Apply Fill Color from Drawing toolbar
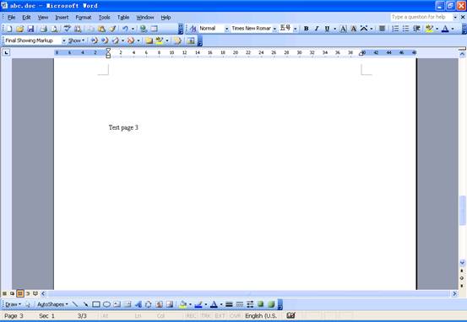This screenshot has width=467, height=322. click(x=183, y=304)
